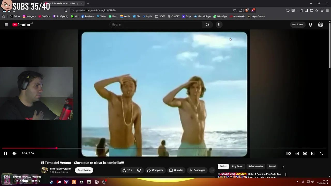Select the Para ti filter chip
The image size is (331, 186).
pos(272,167)
